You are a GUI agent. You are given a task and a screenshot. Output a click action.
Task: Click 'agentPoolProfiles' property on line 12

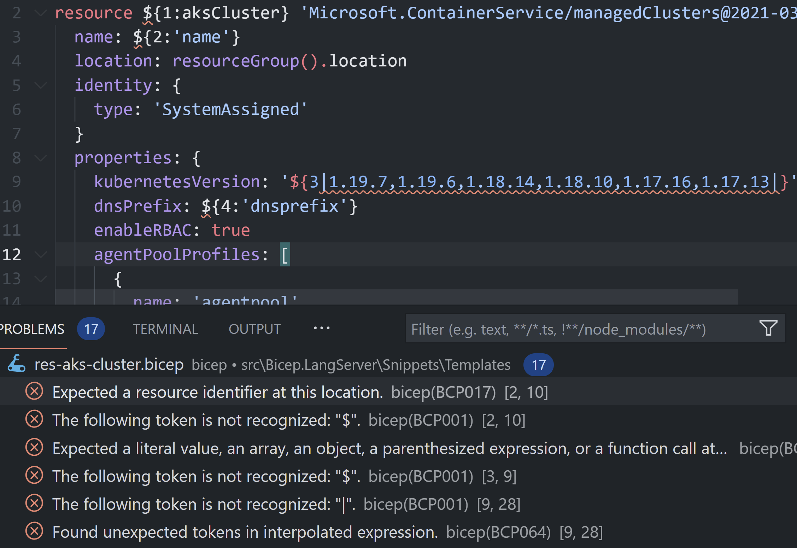(177, 254)
